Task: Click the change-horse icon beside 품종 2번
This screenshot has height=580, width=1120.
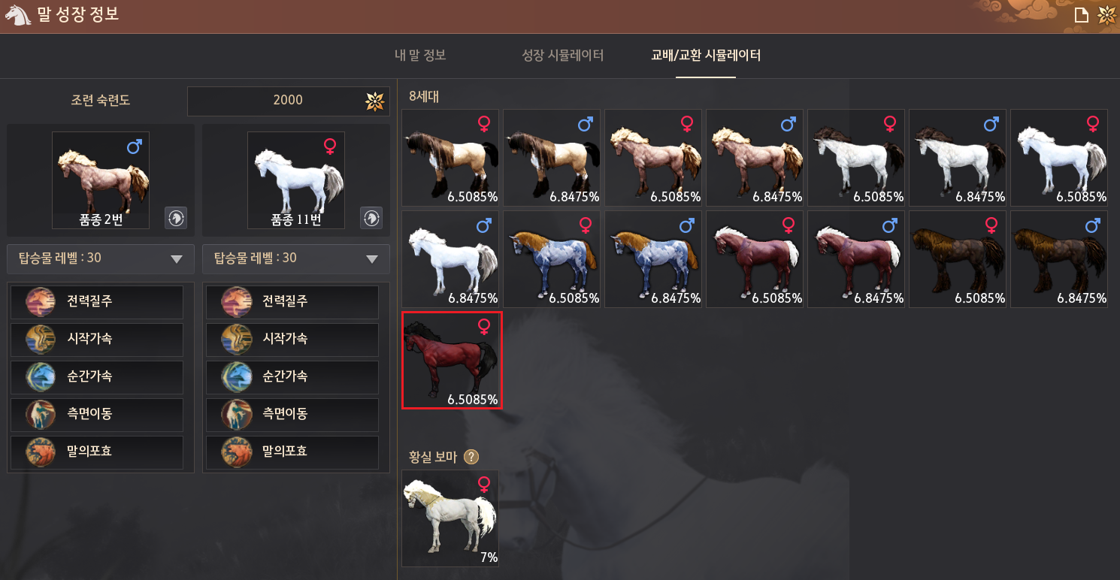Action: click(x=176, y=218)
